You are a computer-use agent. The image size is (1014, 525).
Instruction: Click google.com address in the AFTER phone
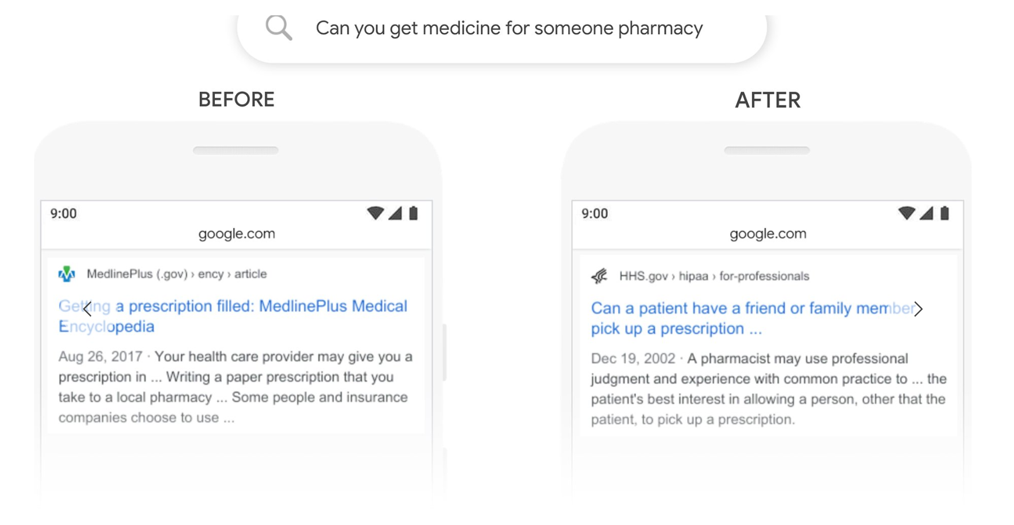[x=768, y=234]
